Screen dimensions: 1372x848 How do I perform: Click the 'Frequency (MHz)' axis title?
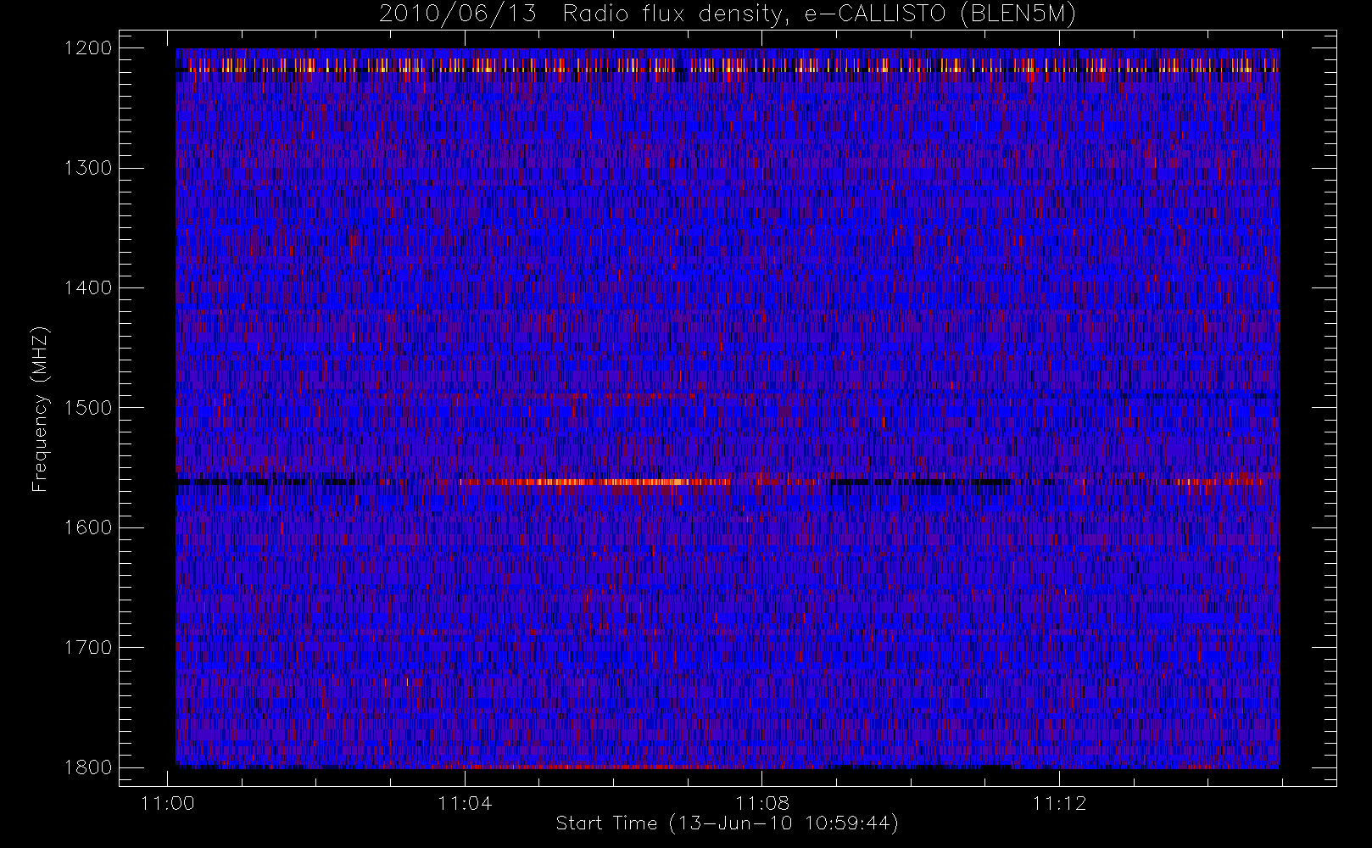pos(40,409)
